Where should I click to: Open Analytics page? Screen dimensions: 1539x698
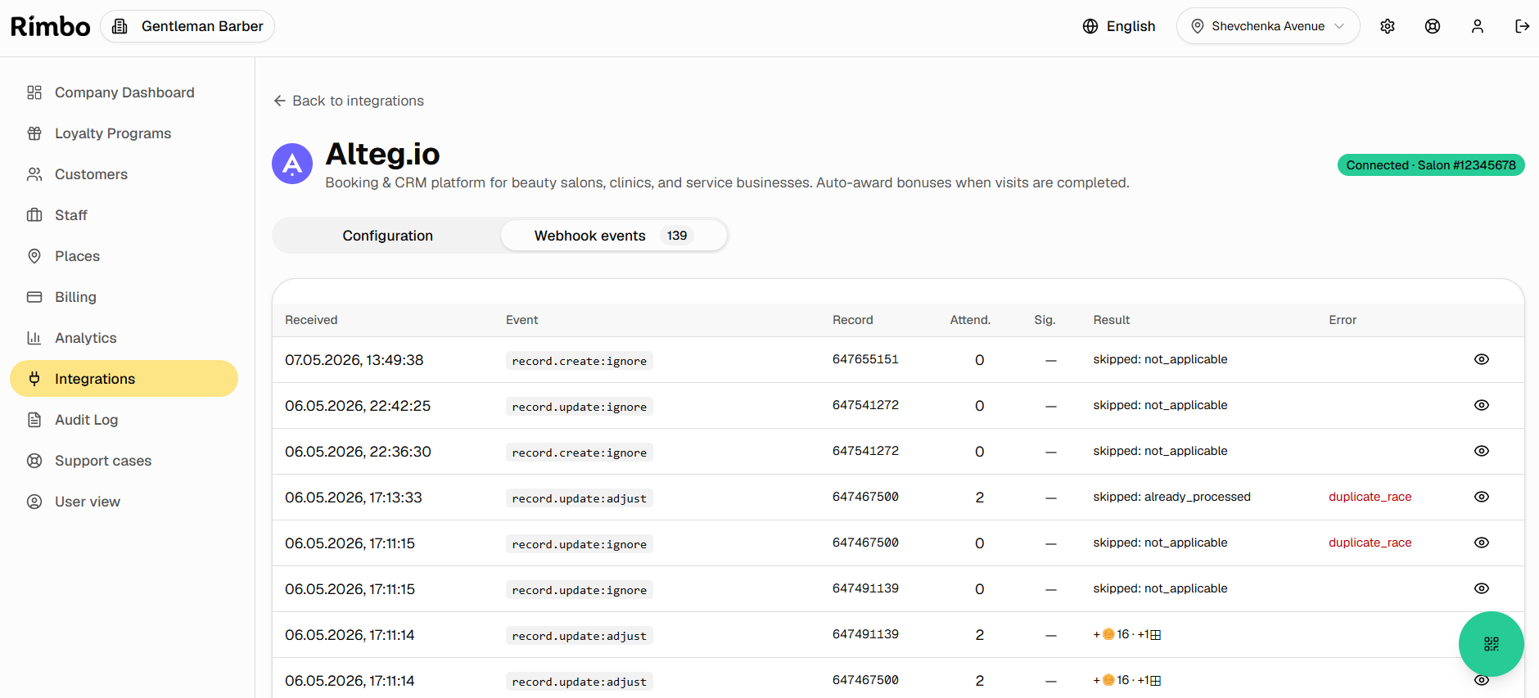click(124, 338)
